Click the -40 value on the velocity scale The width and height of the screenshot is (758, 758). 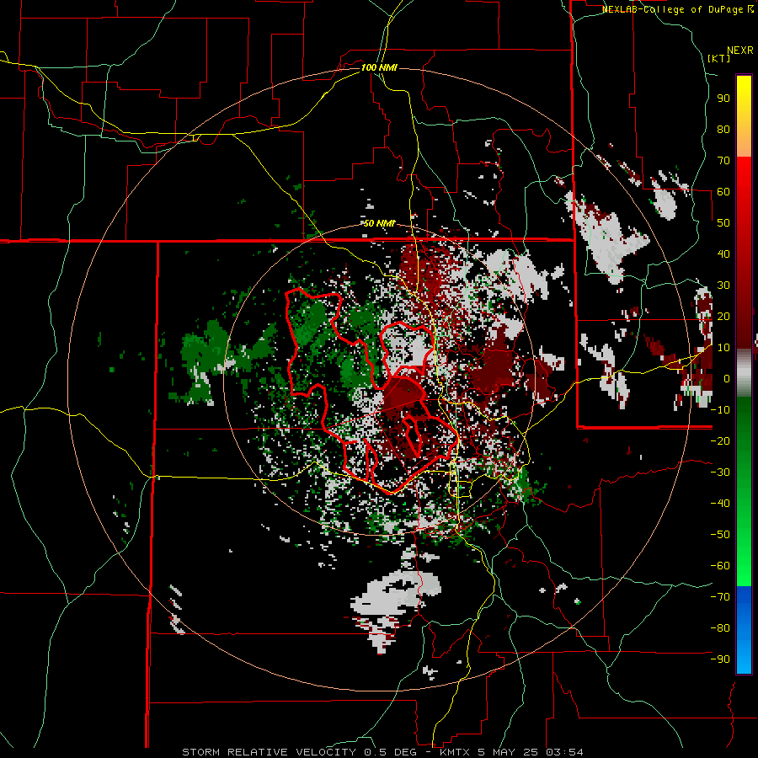click(721, 504)
